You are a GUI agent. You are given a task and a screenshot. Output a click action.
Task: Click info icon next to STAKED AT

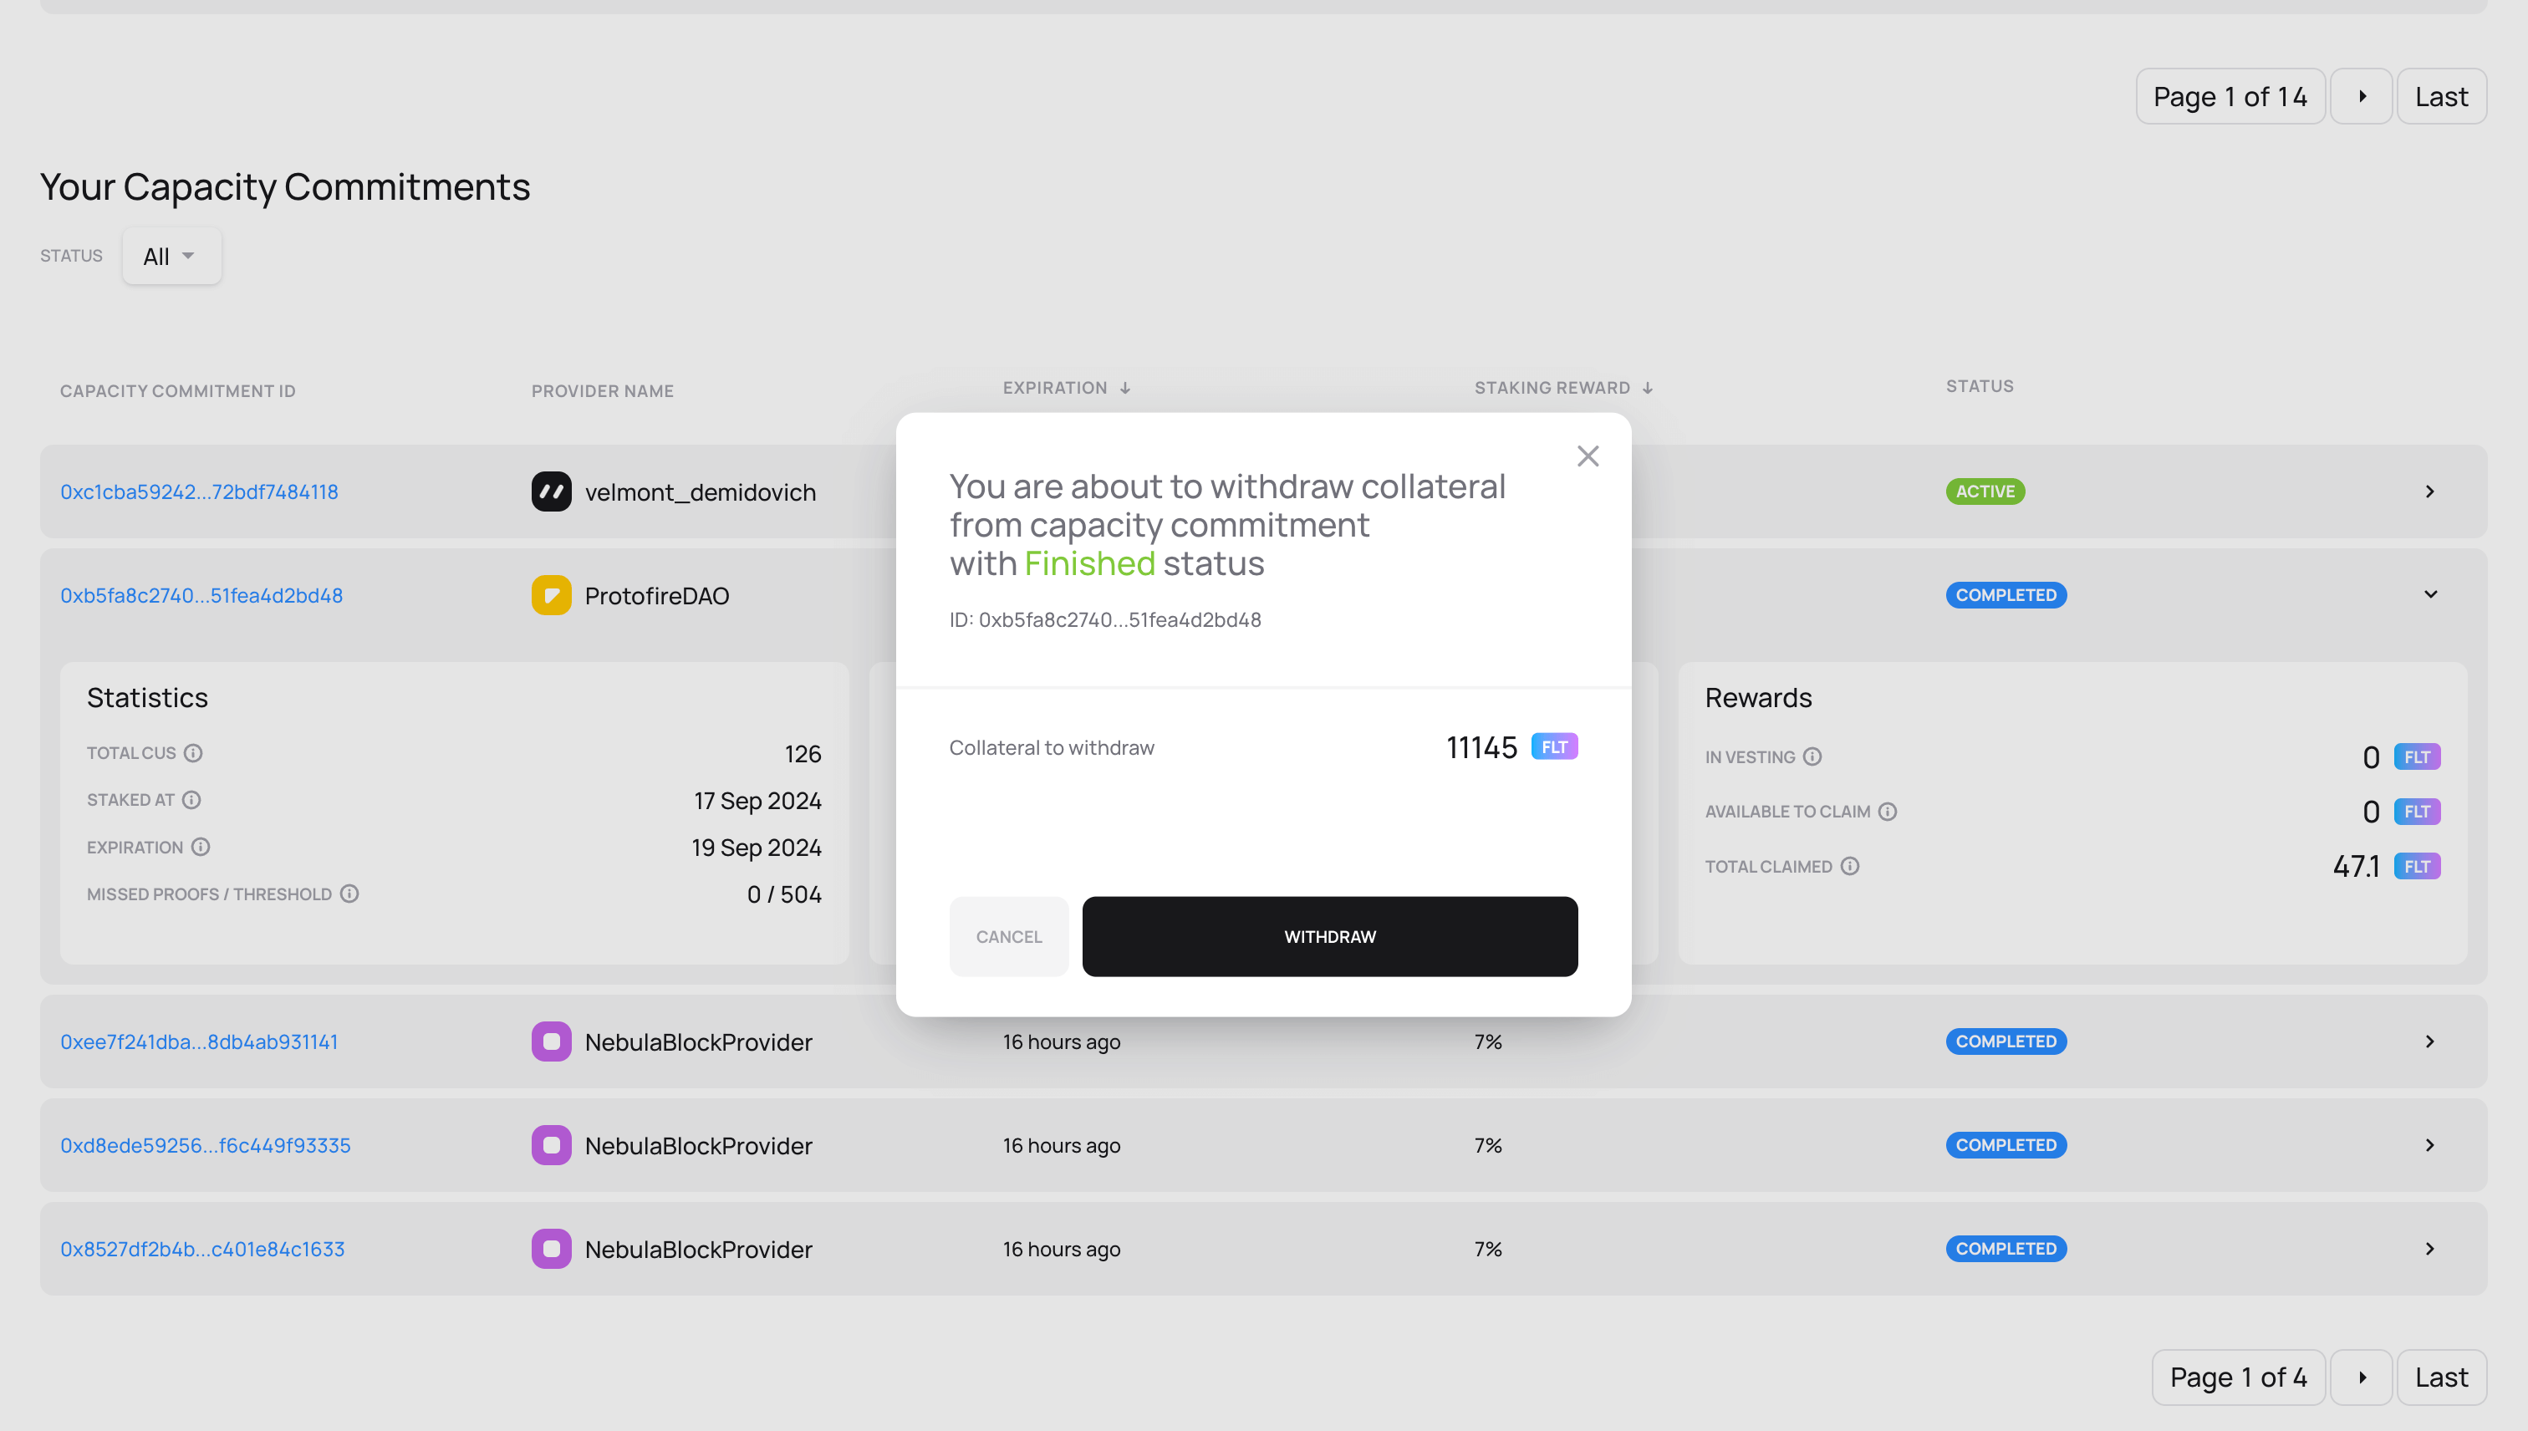pos(191,800)
